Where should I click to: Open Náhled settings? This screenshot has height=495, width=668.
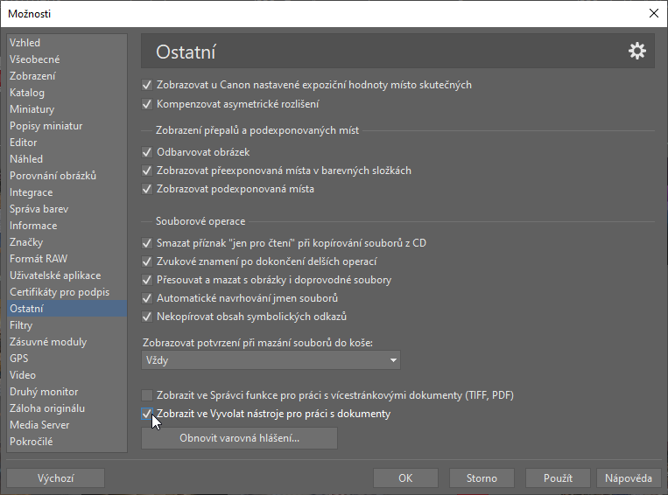[x=67, y=159]
